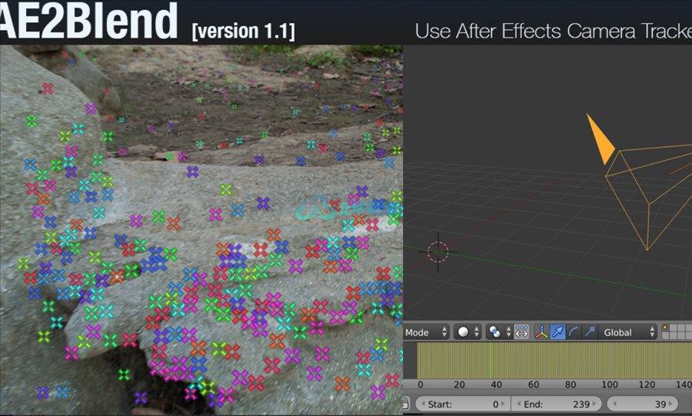Select the translate manipulator arrow
Viewport: 692px width, 416px height.
[558, 332]
